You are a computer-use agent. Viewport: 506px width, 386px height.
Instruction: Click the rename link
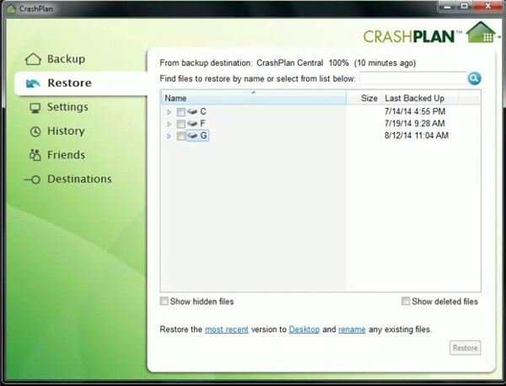pos(352,330)
